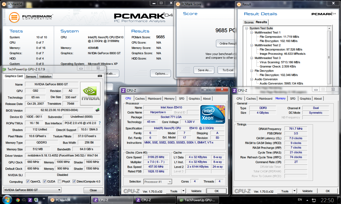The width and height of the screenshot is (341, 204).
Task: Switch to Validation tab in GPU-Z
Action: tap(45, 76)
